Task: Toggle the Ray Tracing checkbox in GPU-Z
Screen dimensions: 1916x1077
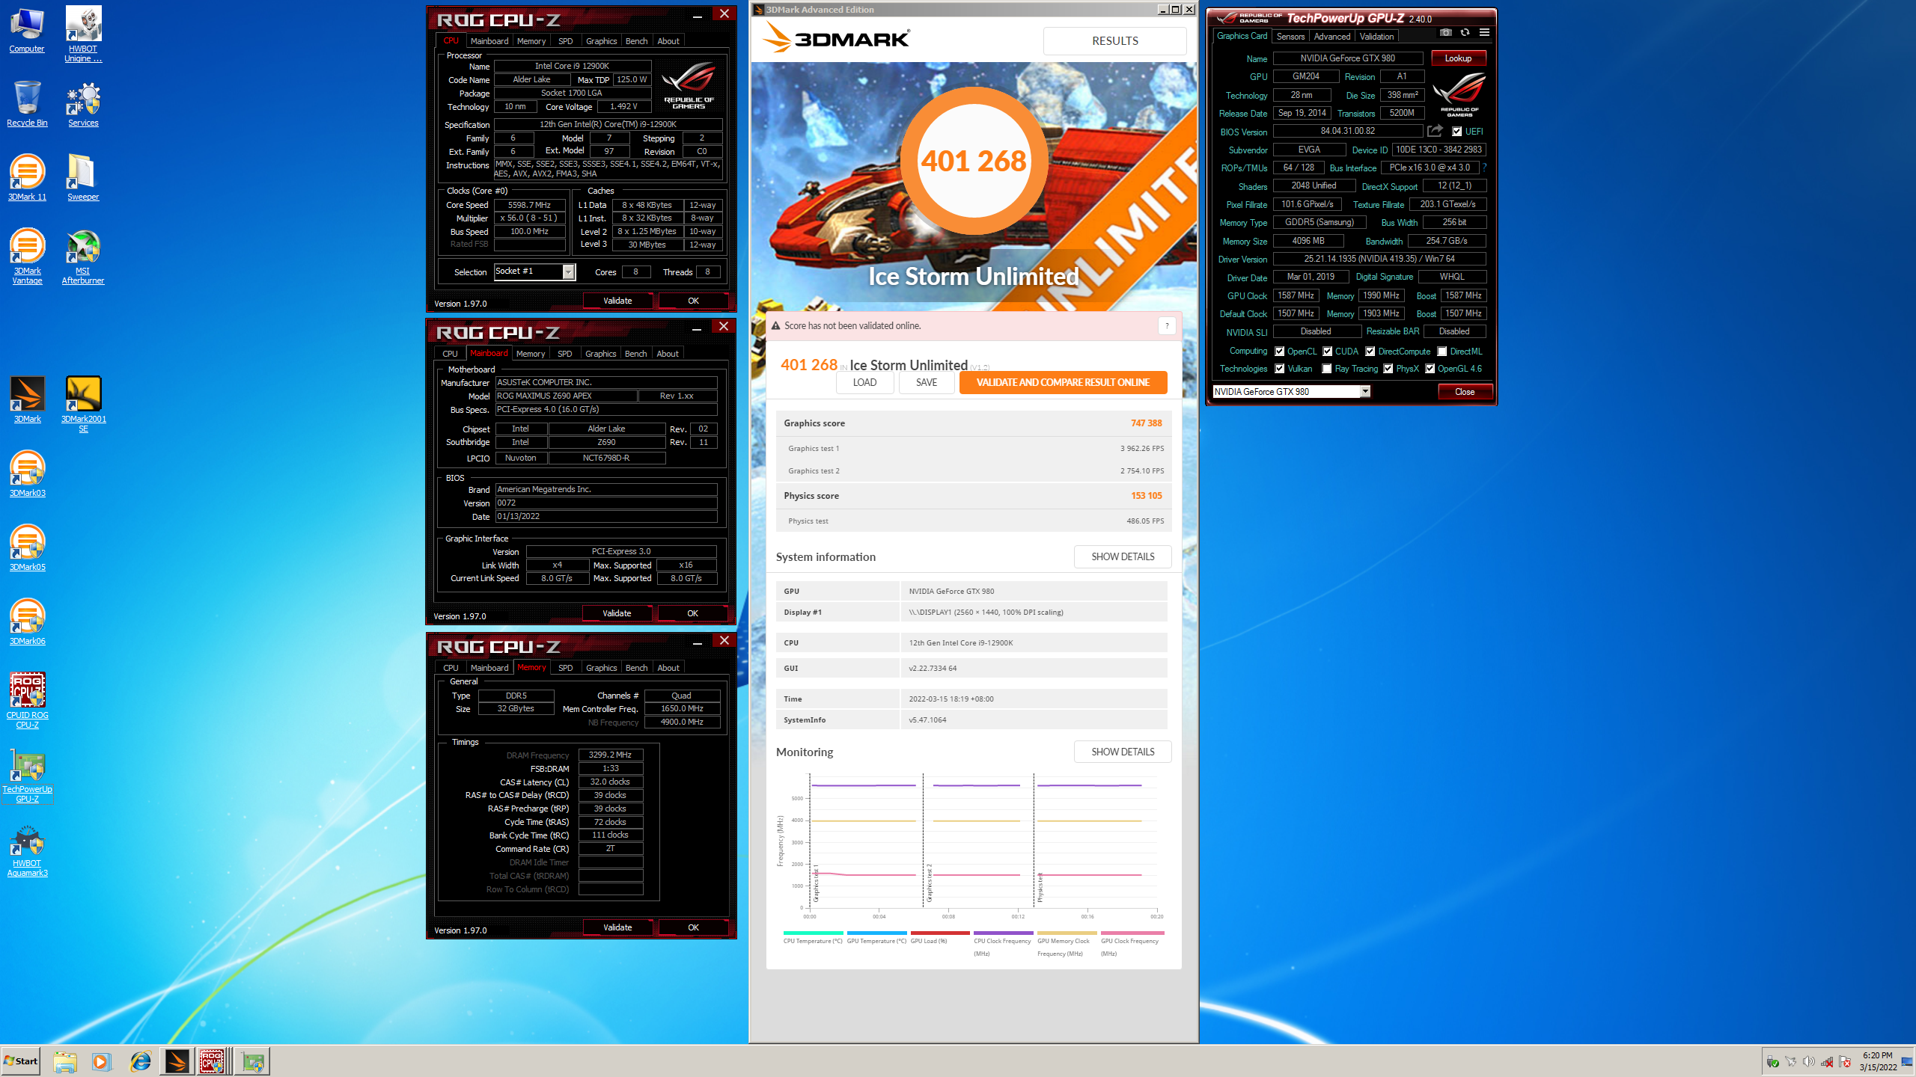Action: [x=1327, y=369]
